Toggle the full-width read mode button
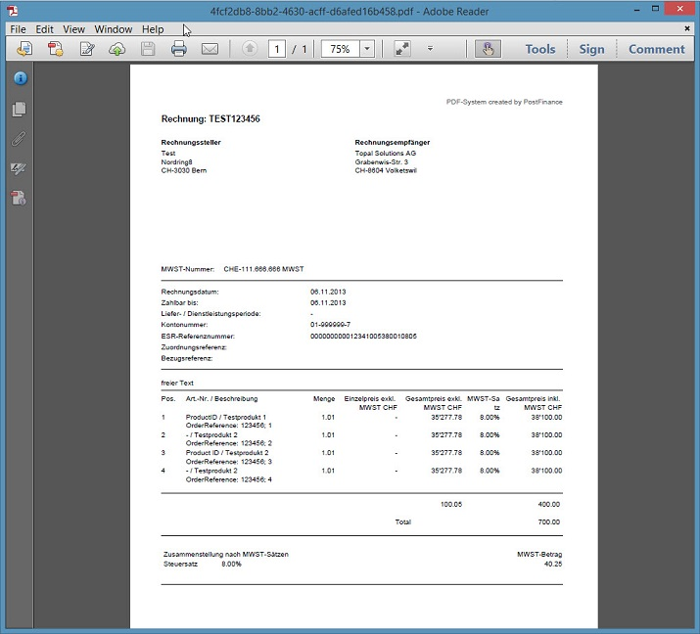700x634 pixels. (x=402, y=49)
